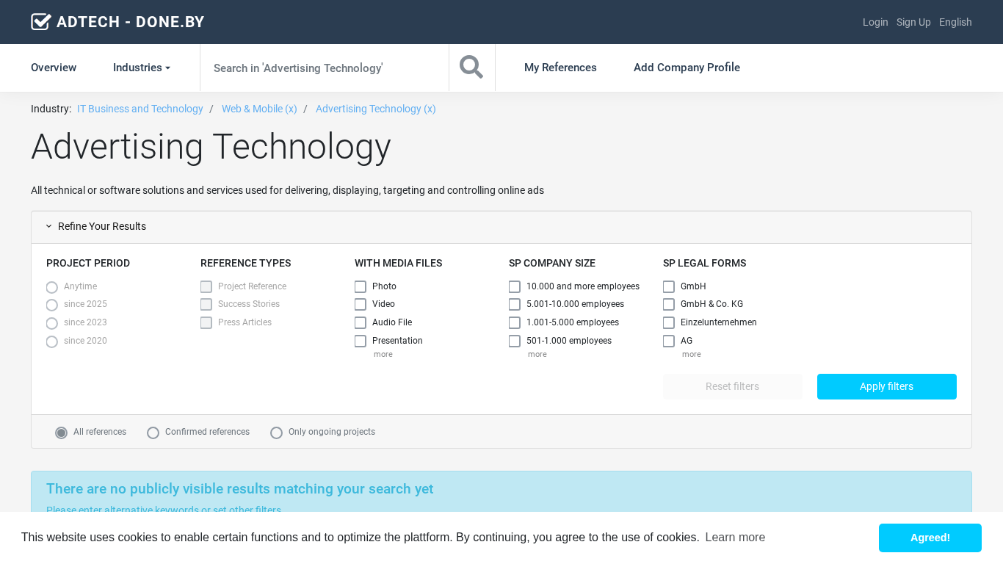This screenshot has width=1003, height=564.
Task: Open IT Business and Technology breadcrumb
Action: coord(140,109)
